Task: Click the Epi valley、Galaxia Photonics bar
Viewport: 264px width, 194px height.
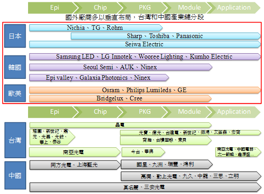Action: click(x=99, y=78)
